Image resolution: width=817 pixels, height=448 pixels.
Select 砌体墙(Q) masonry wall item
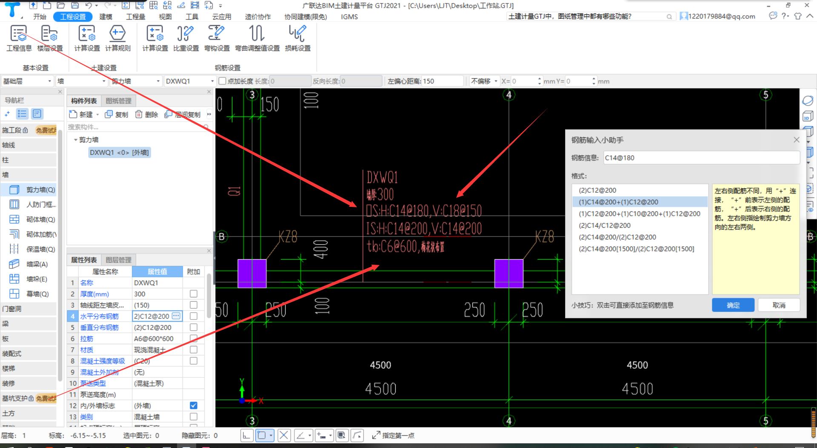pos(33,220)
